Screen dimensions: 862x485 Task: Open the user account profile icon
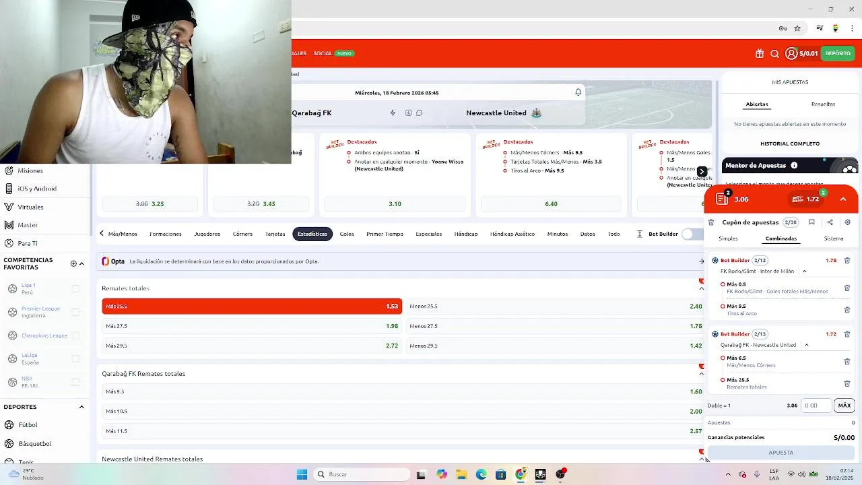tap(791, 53)
